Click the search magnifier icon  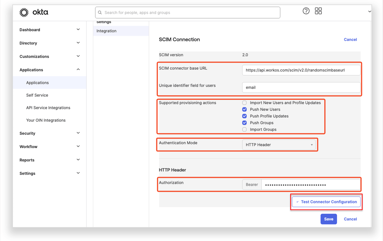[x=100, y=13]
